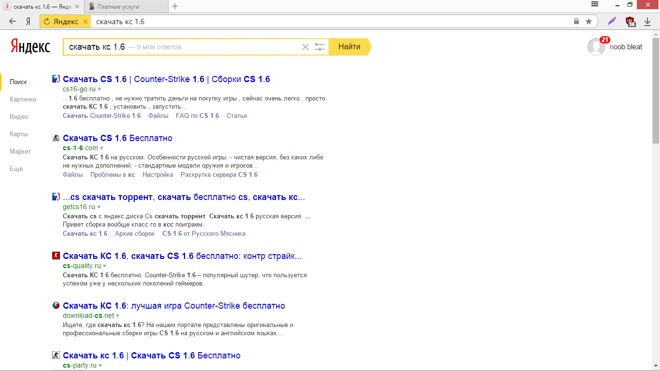Open sitelink 'Архив сборок'

pos(135,234)
